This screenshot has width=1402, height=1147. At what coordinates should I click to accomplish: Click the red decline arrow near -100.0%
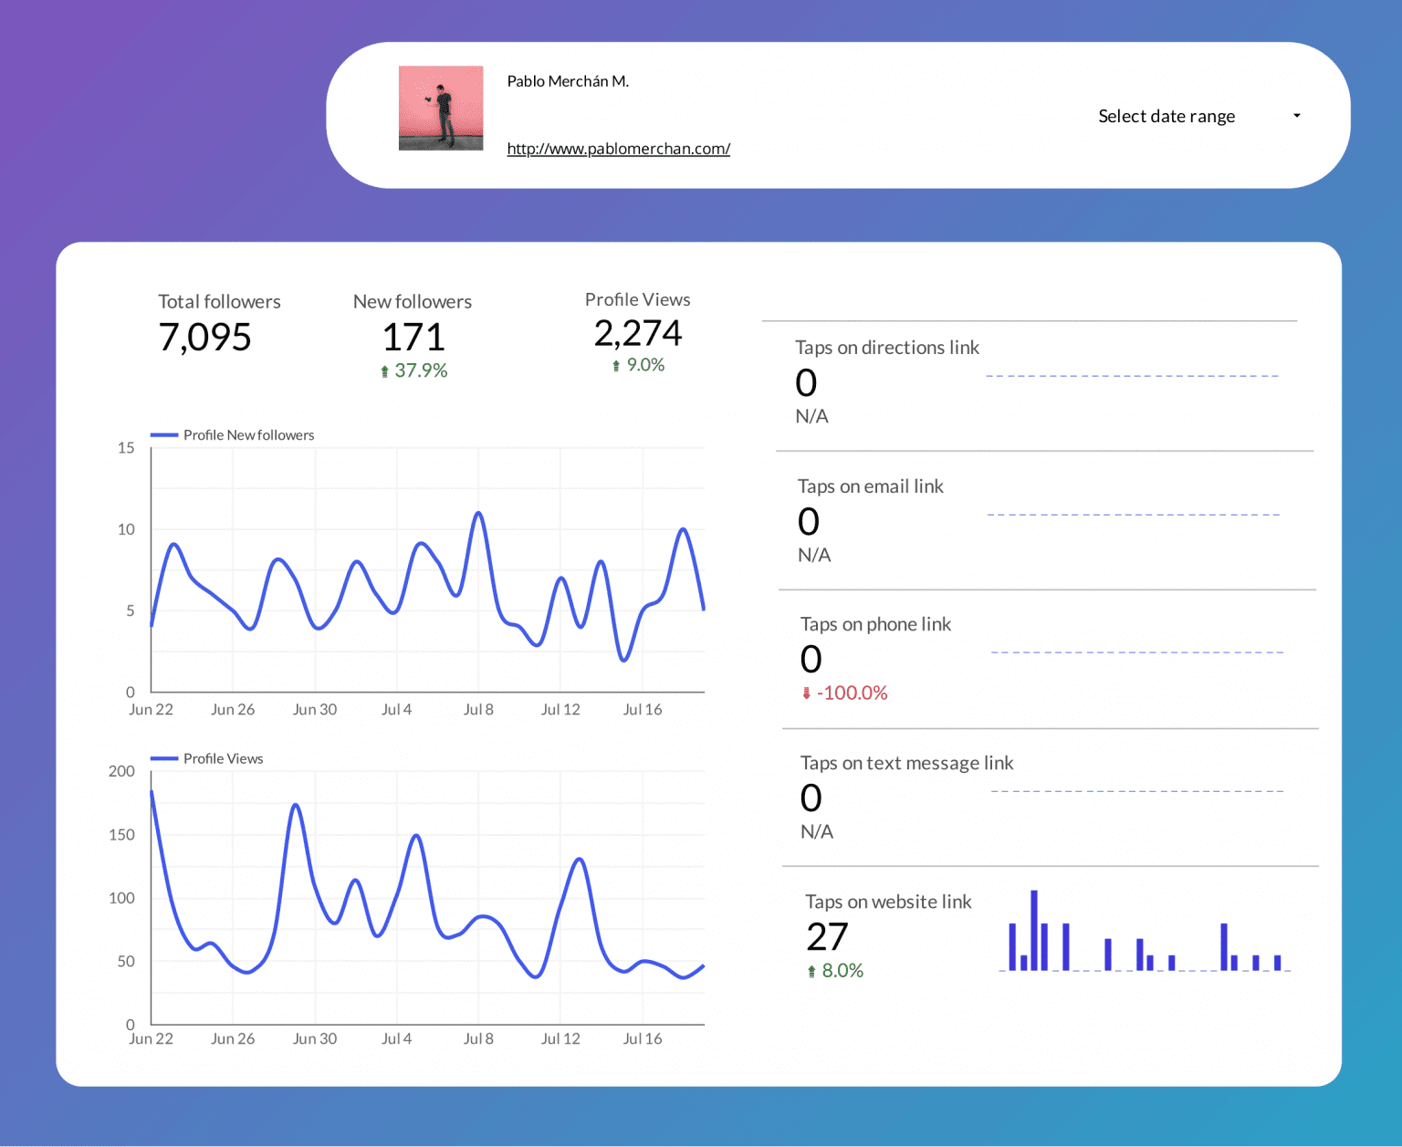pyautogui.click(x=806, y=693)
